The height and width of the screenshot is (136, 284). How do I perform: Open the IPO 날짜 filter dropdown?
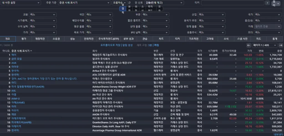155,33
